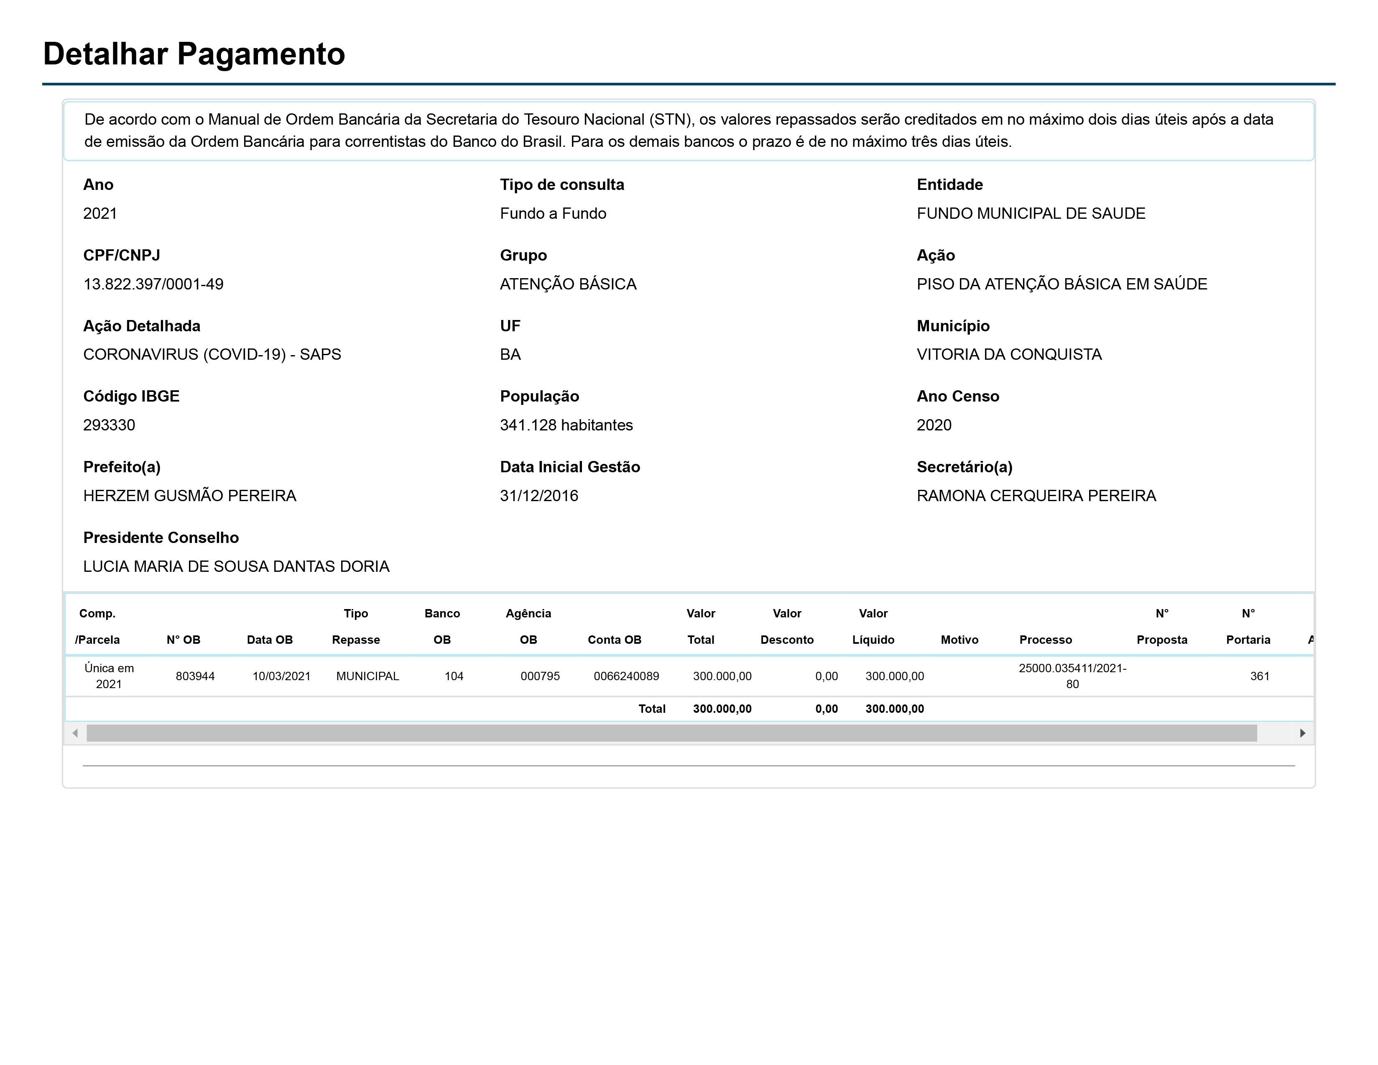The image size is (1378, 1065).
Task: Click the date 10/03/2021 cell
Action: 281,676
